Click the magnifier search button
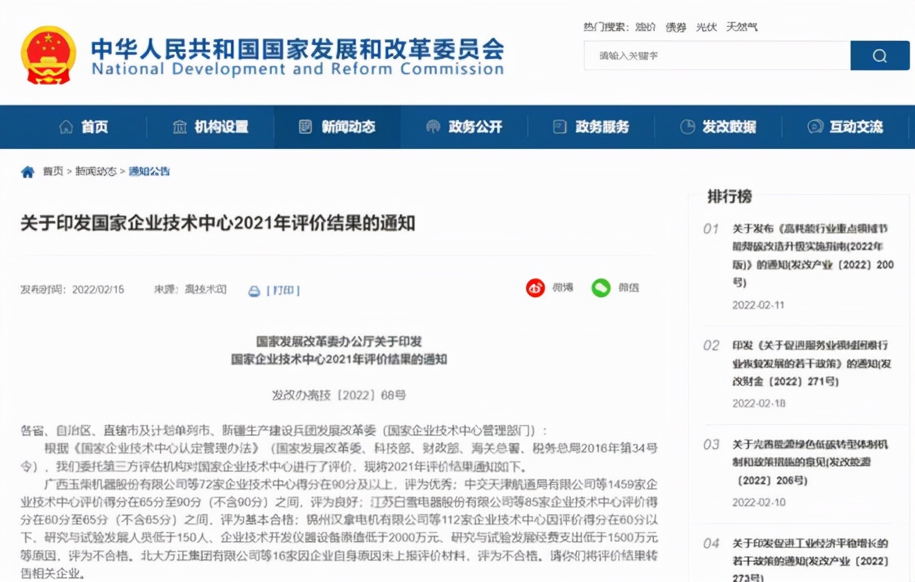Viewport: 915px width, 582px height. click(880, 55)
